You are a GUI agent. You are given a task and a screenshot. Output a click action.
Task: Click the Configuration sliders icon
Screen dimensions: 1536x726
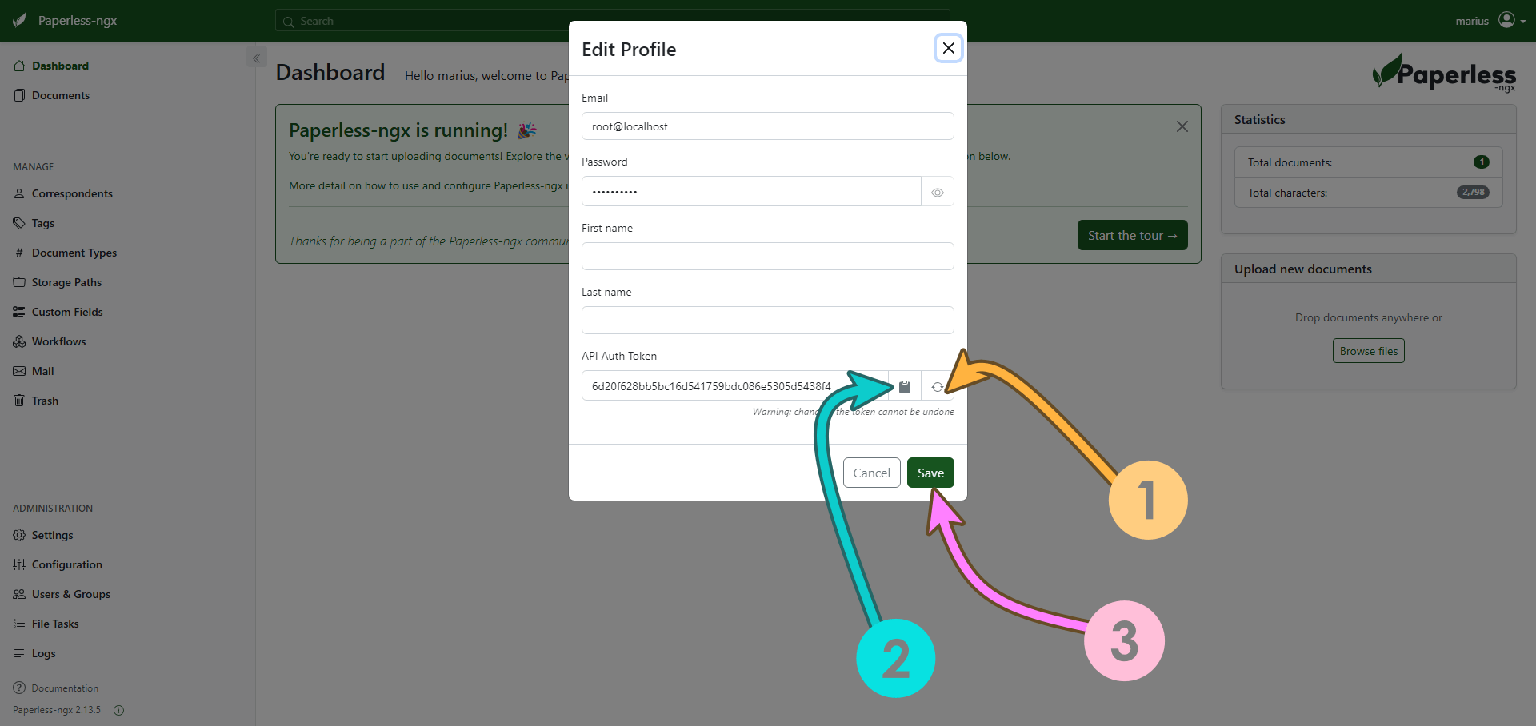[19, 564]
